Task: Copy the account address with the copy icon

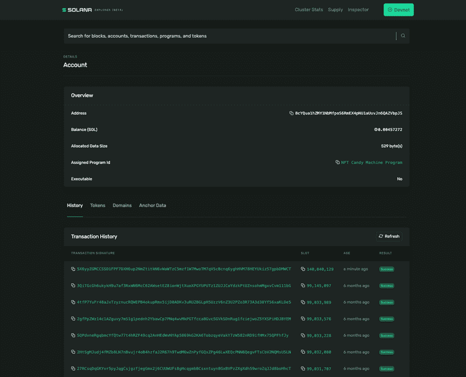Action: click(291, 113)
